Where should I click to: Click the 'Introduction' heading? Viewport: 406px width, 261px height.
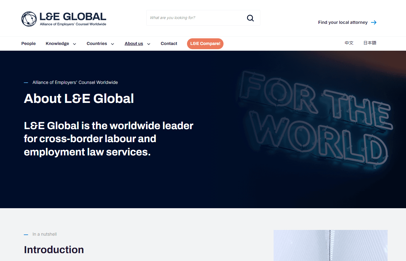pyautogui.click(x=54, y=250)
